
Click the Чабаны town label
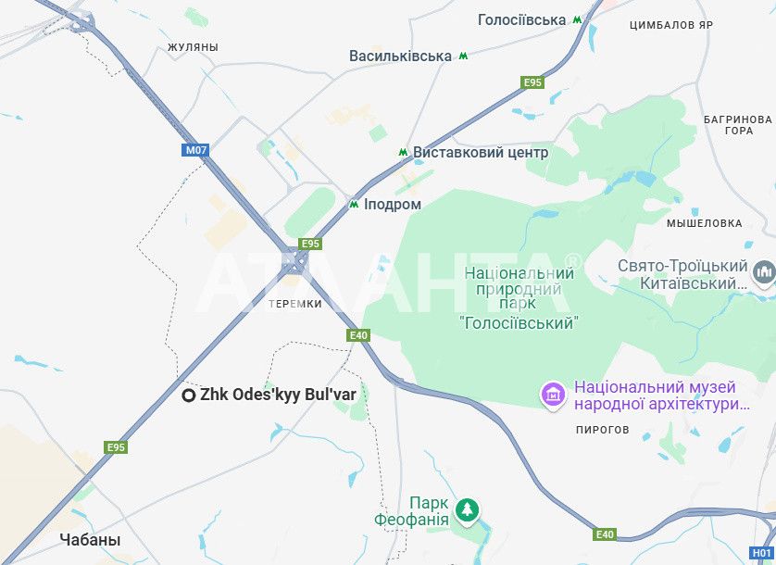(90, 540)
